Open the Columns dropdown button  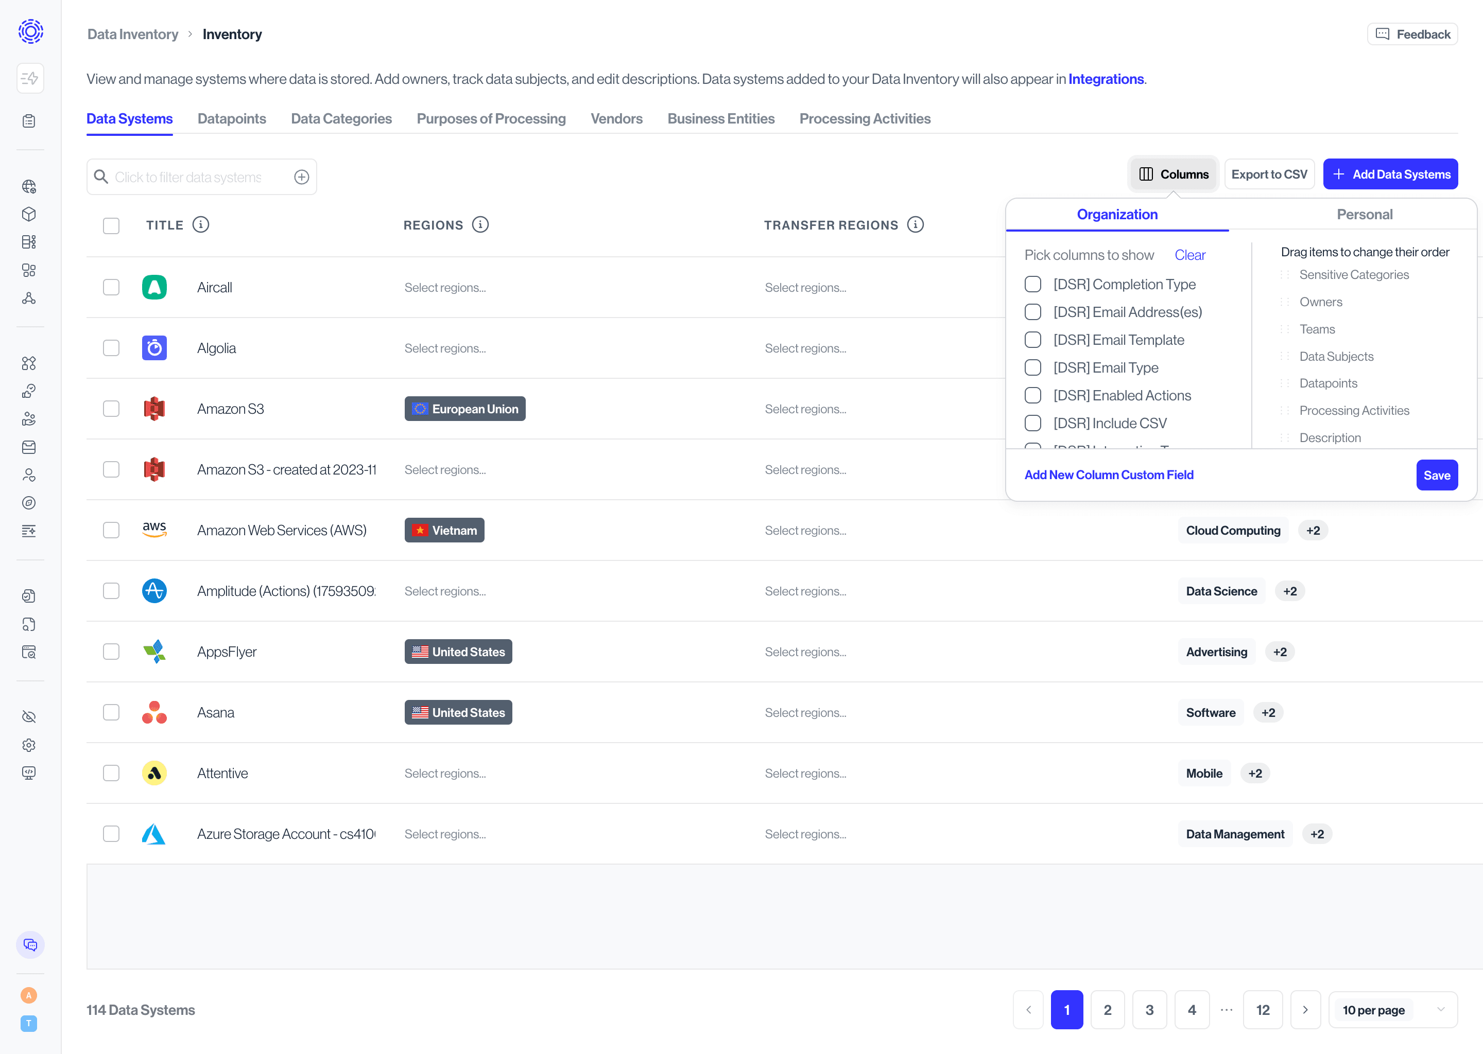click(x=1174, y=174)
